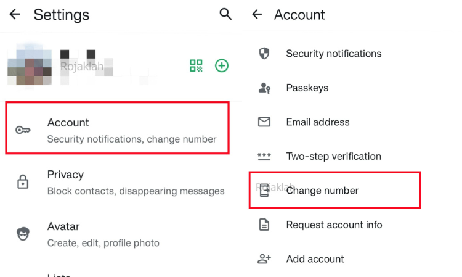Tap the key icon next to Account
The image size is (462, 277).
[23, 130]
